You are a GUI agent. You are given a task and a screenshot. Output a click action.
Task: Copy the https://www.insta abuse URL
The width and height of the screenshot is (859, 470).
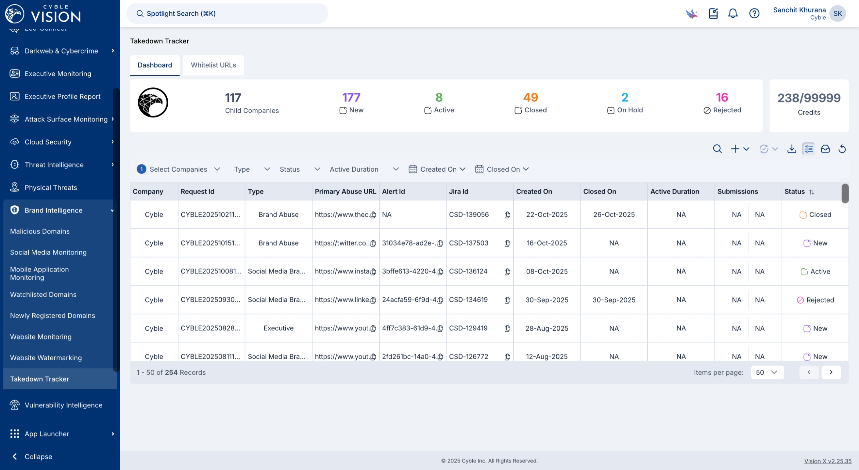(373, 272)
